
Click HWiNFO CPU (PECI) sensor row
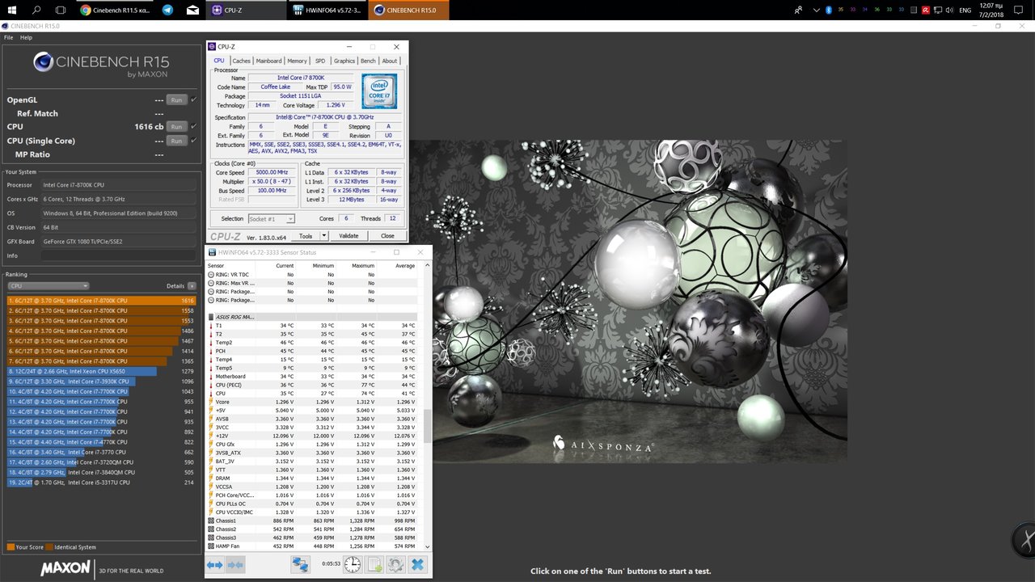coord(313,385)
